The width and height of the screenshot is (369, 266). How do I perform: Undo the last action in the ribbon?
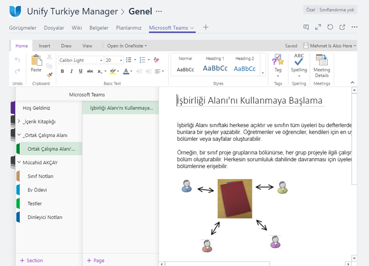(17, 60)
